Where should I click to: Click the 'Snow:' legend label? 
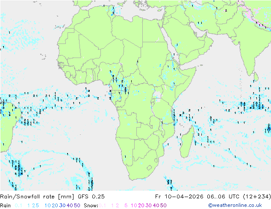pyautogui.click(x=91, y=206)
